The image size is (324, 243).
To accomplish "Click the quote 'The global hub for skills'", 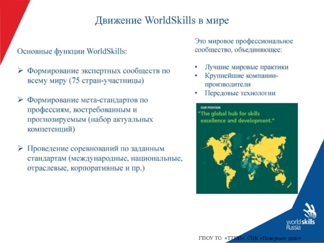I will 229,114.
